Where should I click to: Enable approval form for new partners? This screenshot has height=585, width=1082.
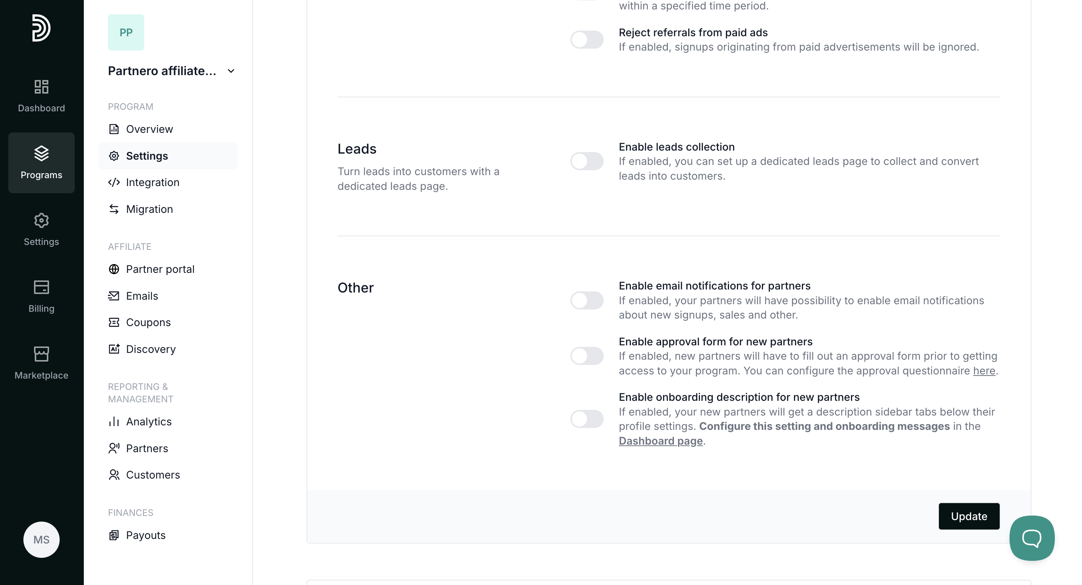587,356
